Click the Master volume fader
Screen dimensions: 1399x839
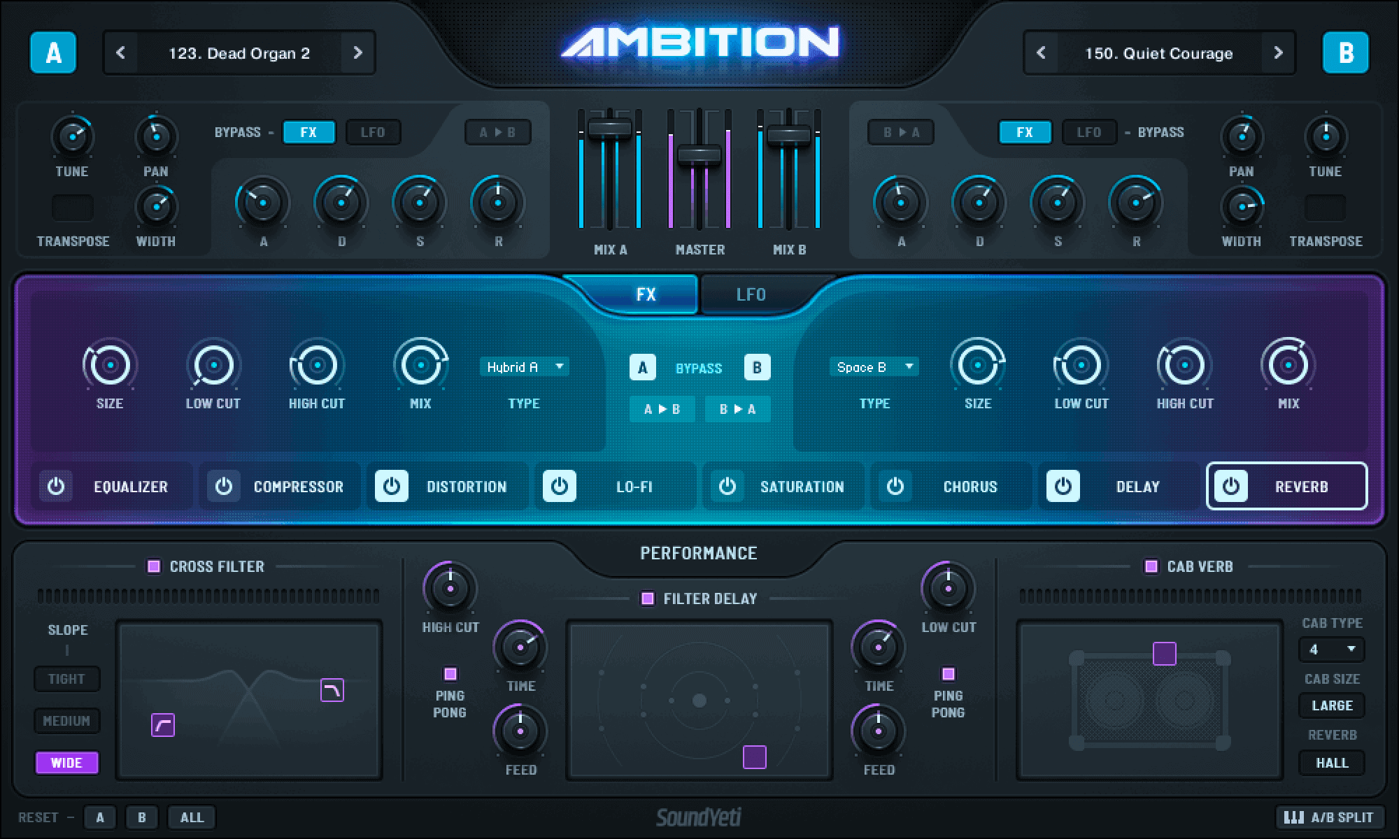point(699,155)
